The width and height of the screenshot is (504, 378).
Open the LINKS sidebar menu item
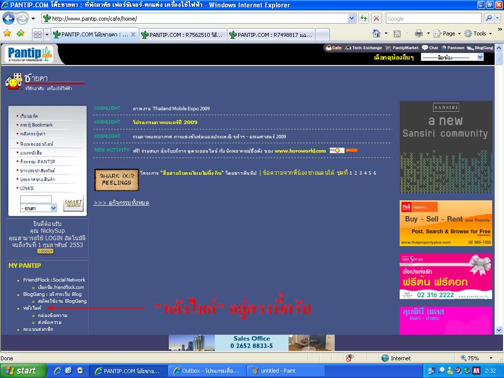point(27,188)
